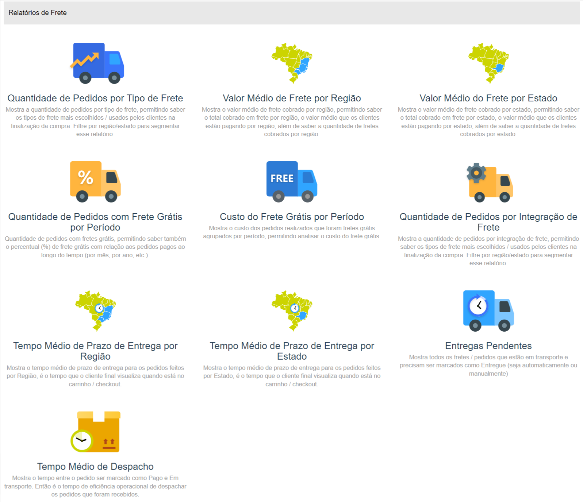Image resolution: width=583 pixels, height=502 pixels.
Task: Open the clock map icon for Entrega por Estado
Action: point(292,311)
